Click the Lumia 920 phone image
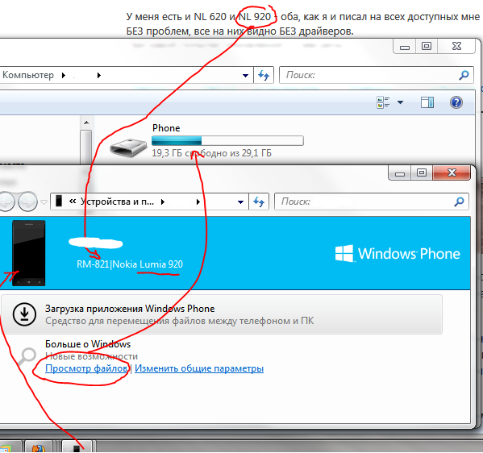Viewport: 483px width, 453px height. [29, 253]
